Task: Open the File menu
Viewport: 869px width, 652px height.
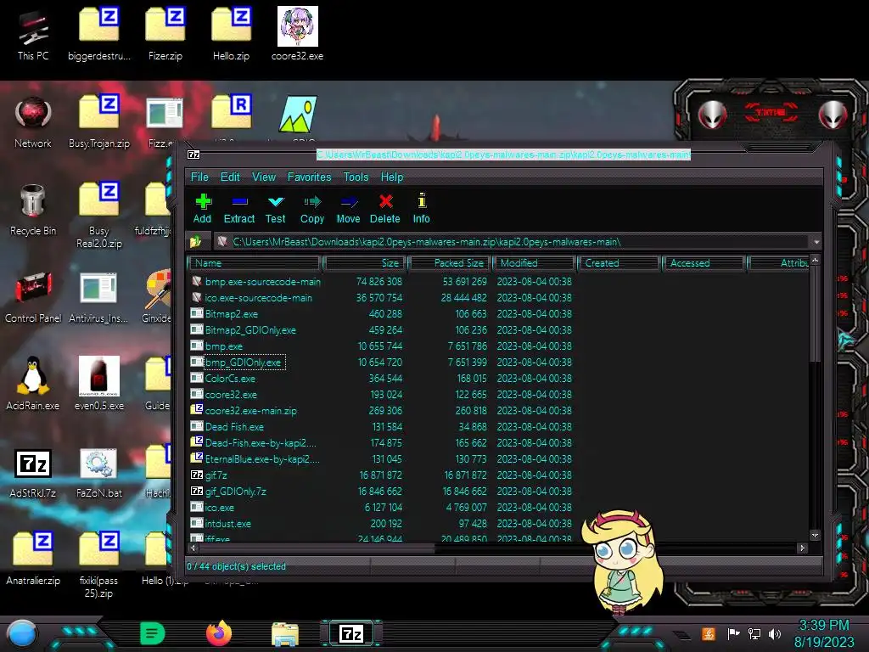Action: [199, 177]
